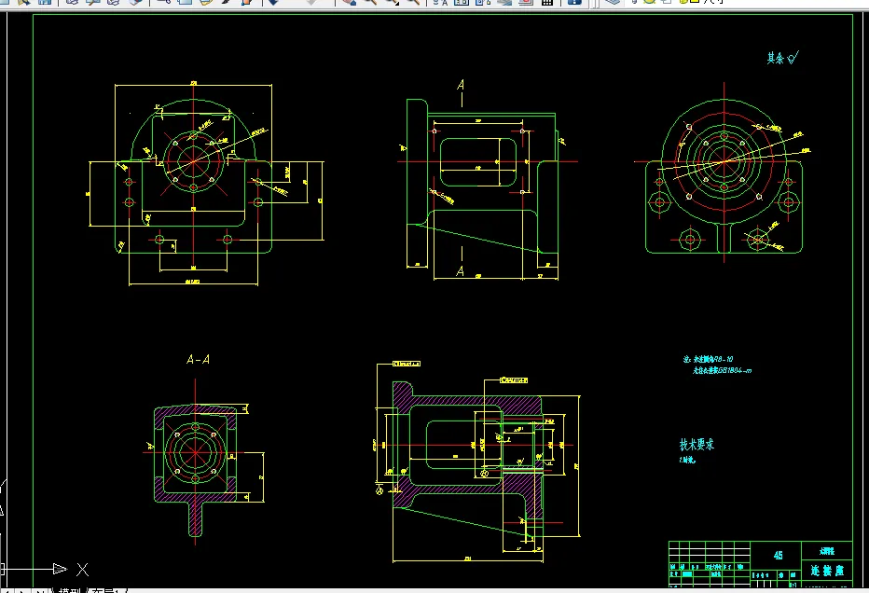Screen dimensions: 869x593
Task: Select the 技术要求 heading text
Action: 697,445
